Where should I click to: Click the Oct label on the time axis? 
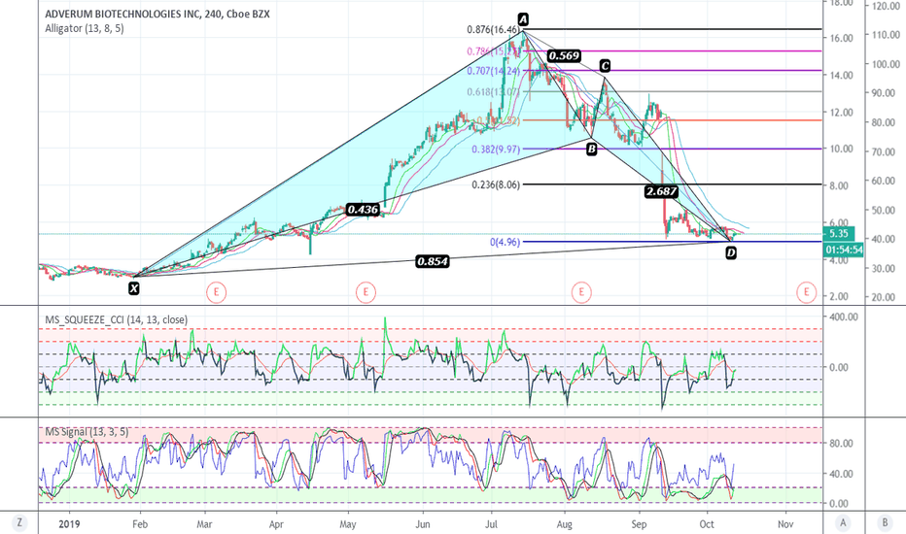point(707,524)
